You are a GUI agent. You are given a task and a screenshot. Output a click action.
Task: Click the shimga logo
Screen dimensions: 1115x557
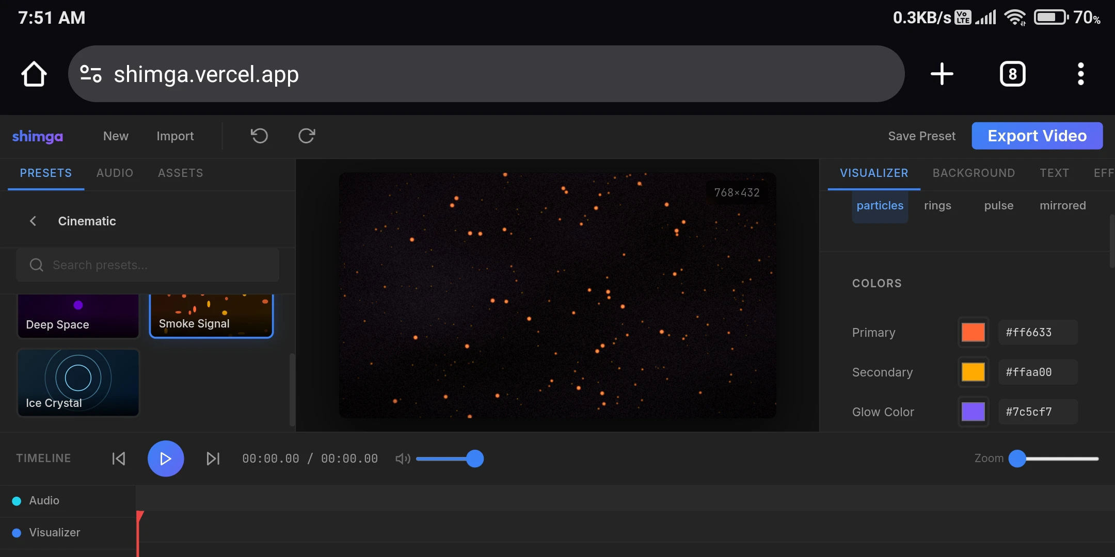click(38, 136)
